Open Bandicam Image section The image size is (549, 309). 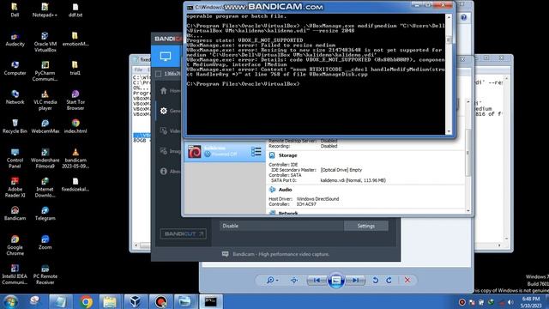point(170,151)
